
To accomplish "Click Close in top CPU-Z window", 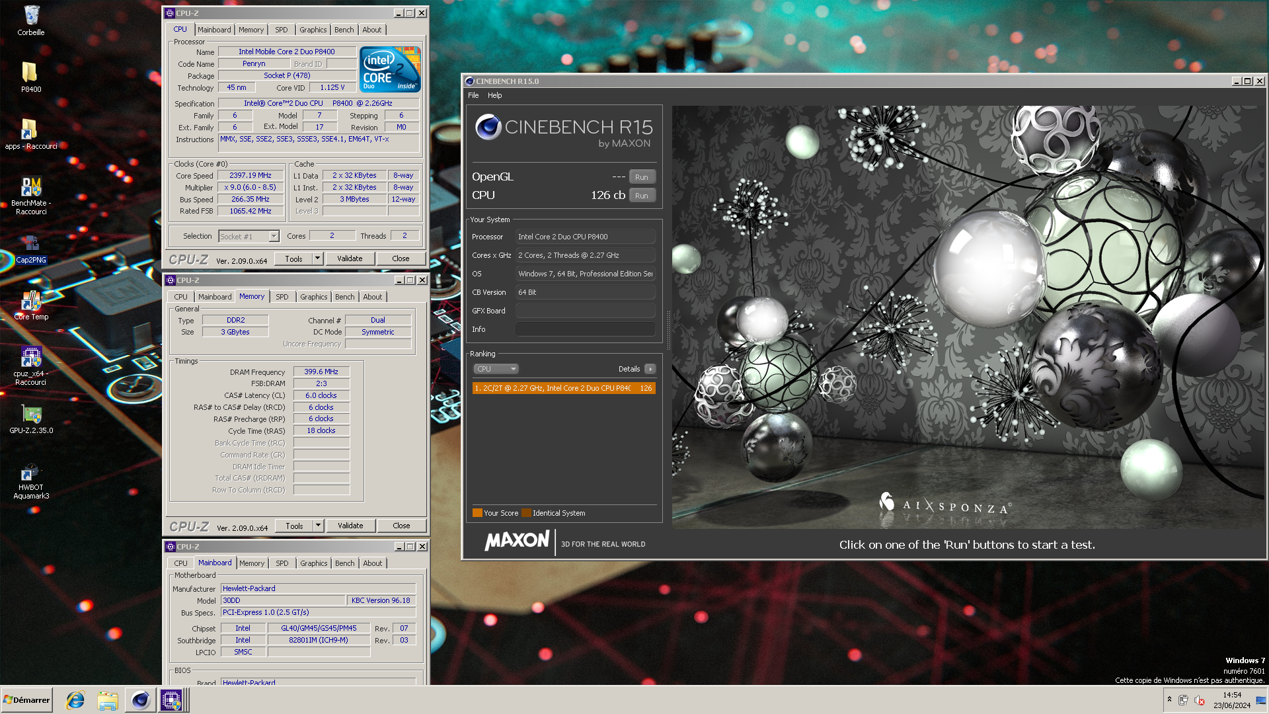I will tap(401, 258).
